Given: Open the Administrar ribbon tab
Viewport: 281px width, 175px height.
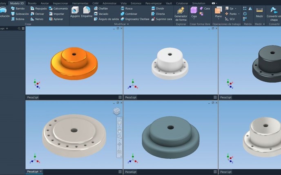Looking at the screenshot, I should [x=109, y=3].
